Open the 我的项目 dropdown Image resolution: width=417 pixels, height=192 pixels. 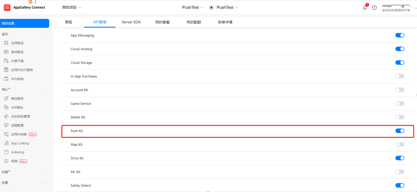click(71, 7)
